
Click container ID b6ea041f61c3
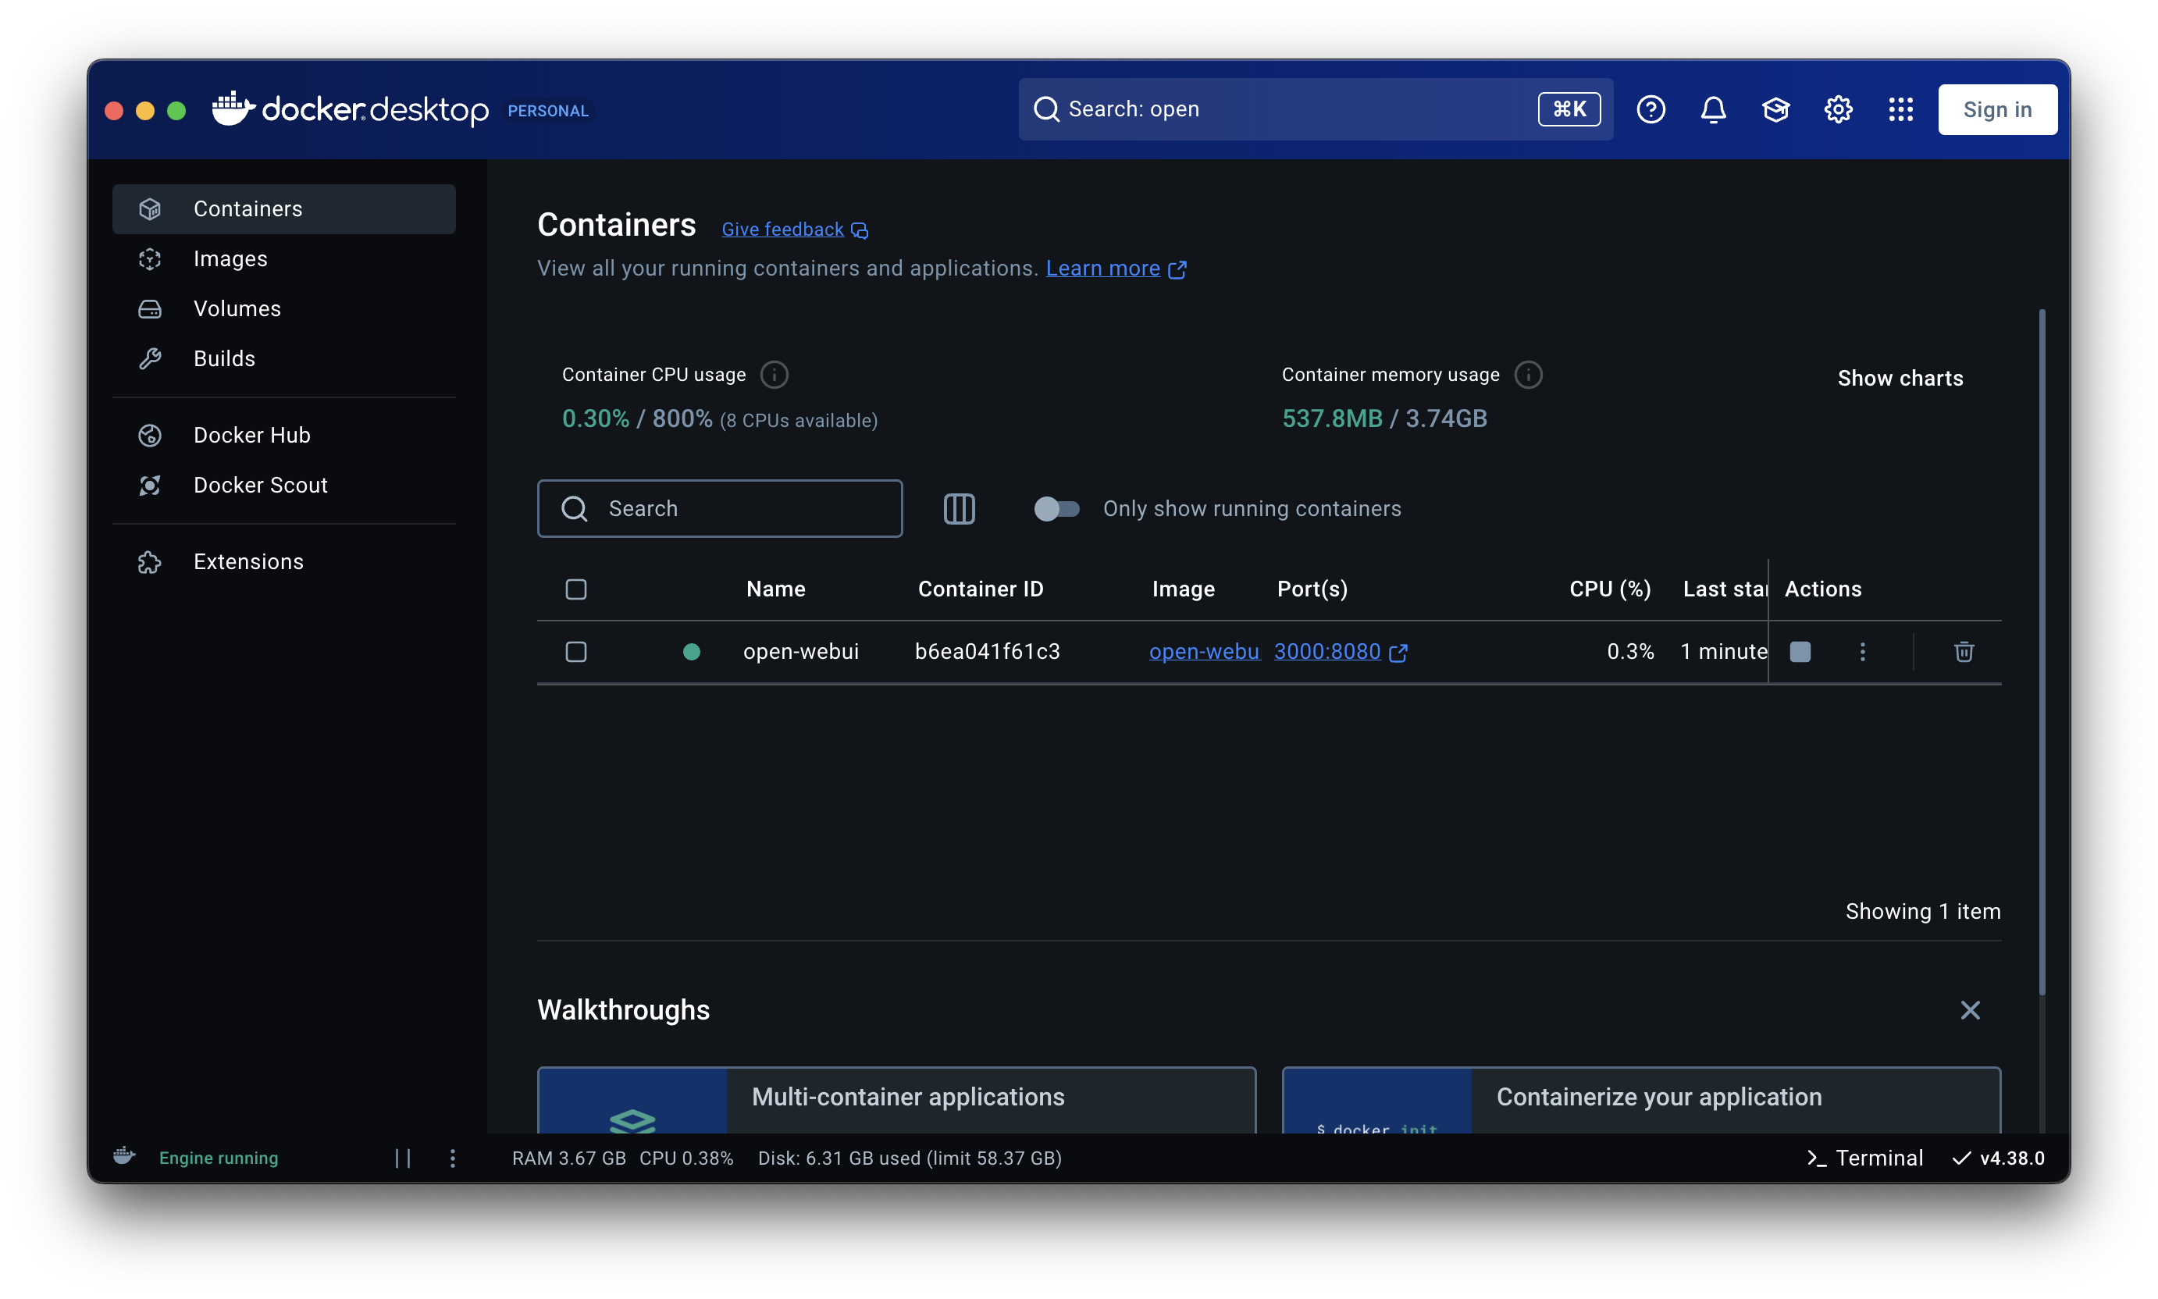(987, 651)
